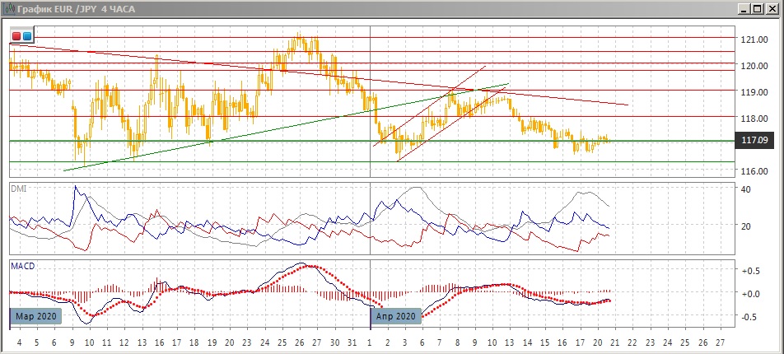Click the 121.00 level on price axis
The image size is (784, 354).
(754, 40)
